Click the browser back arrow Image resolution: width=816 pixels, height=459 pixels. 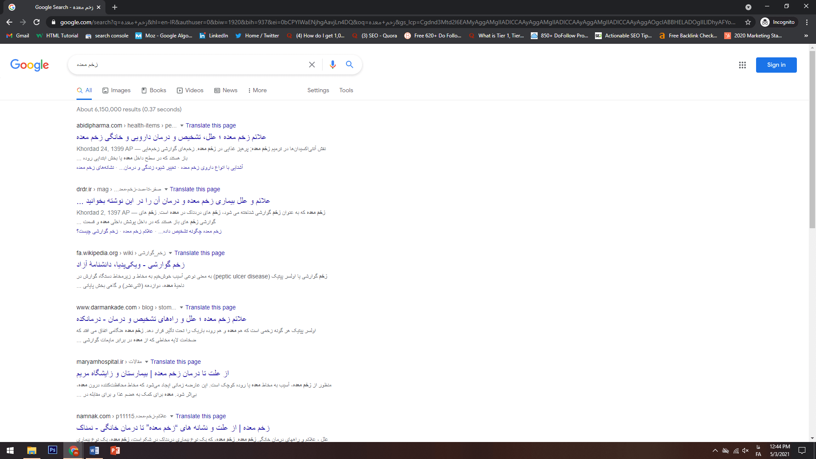[x=9, y=22]
